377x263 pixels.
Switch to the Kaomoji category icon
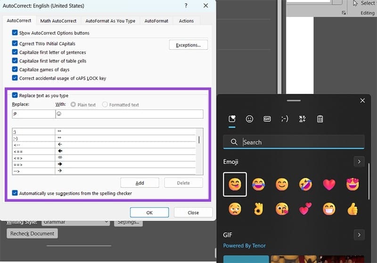[285, 119]
